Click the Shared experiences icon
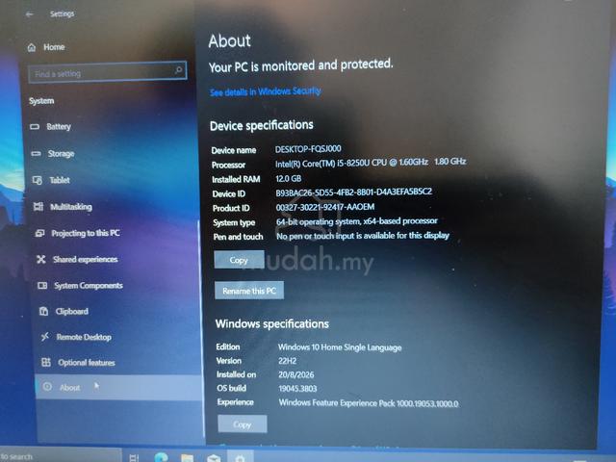Screen dimensions: 616x462 40,259
